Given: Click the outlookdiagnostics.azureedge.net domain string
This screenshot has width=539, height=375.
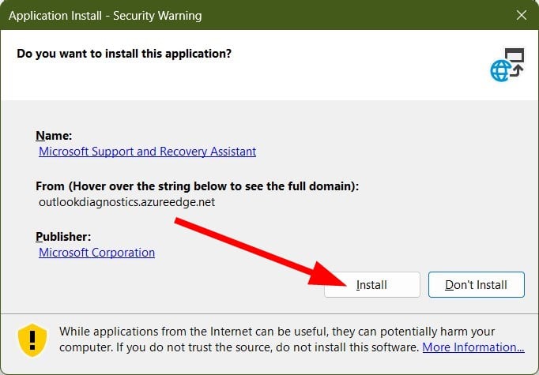Looking at the screenshot, I should tap(126, 202).
